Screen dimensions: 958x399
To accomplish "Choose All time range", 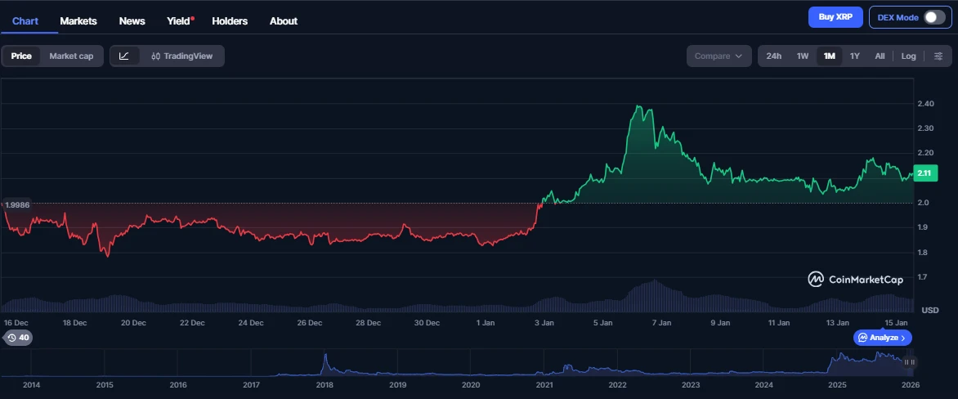I will click(880, 56).
